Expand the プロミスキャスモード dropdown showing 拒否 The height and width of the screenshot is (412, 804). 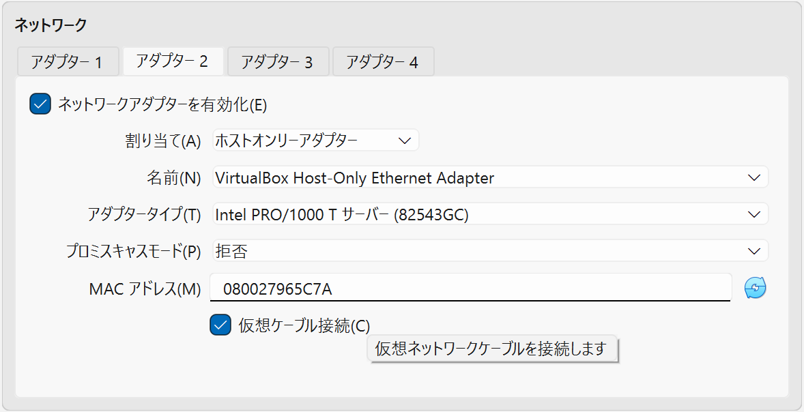point(490,251)
